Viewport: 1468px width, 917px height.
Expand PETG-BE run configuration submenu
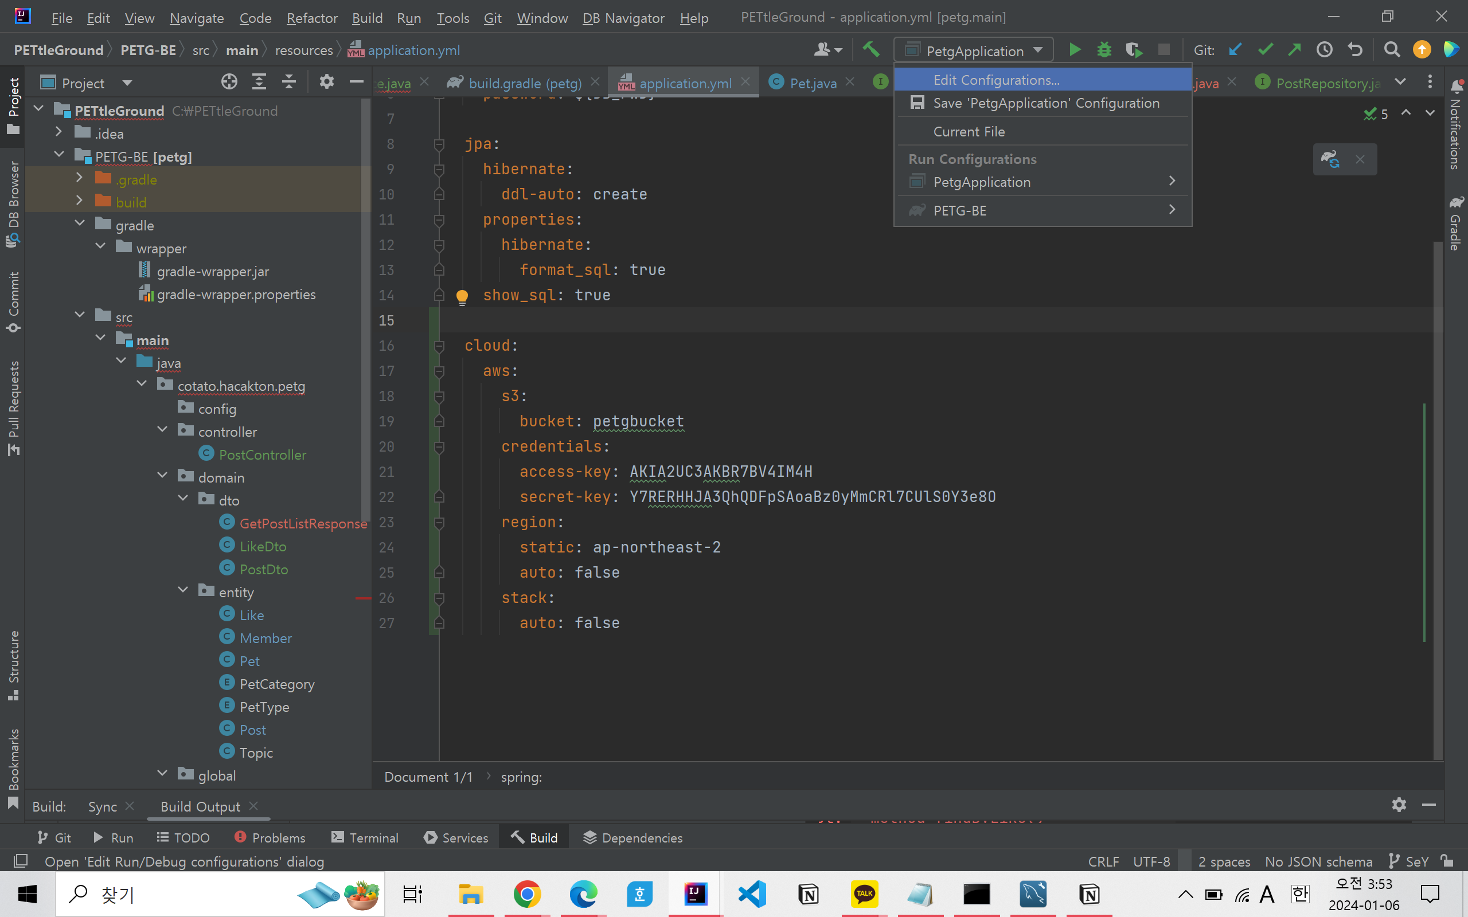coord(1172,210)
